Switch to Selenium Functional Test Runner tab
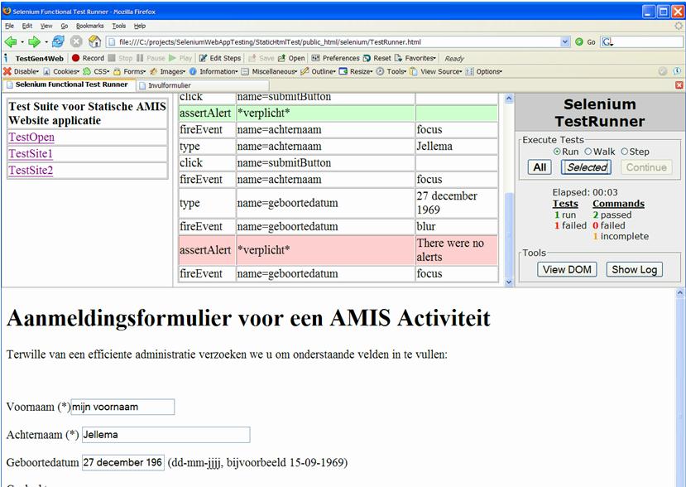Screen dimensions: 686x487 (x=69, y=84)
